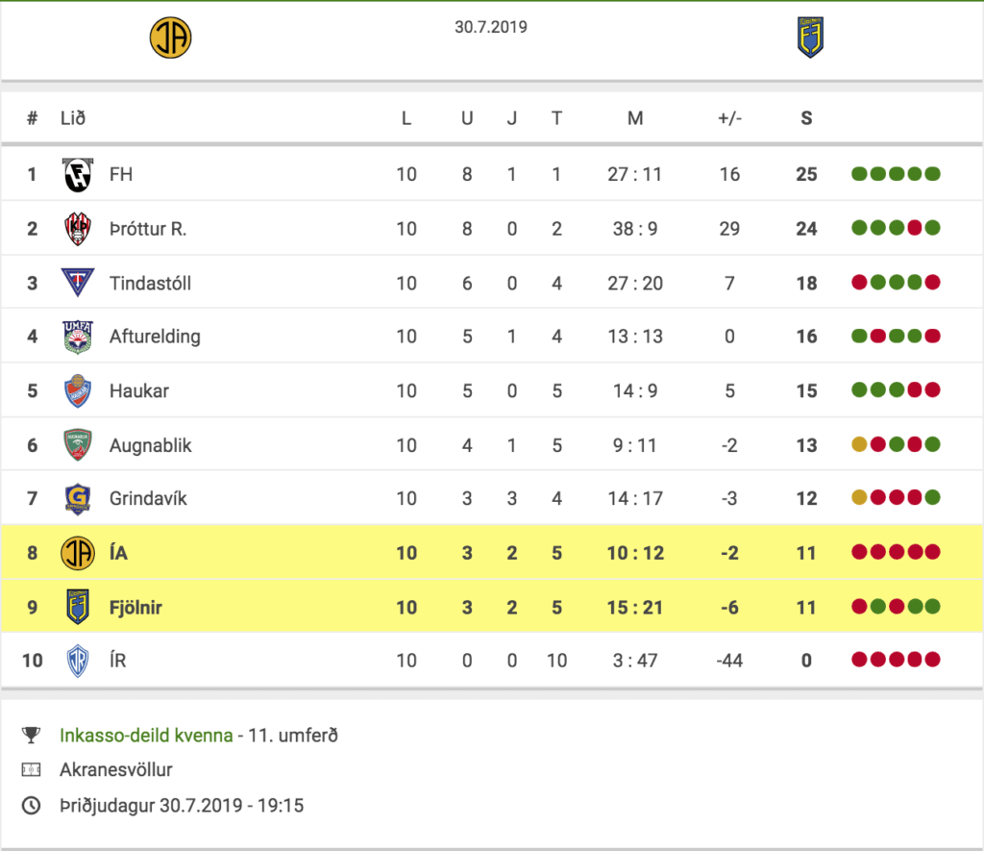
Task: Click the stadium icon beside Akranesvöllur
Action: pos(31,770)
